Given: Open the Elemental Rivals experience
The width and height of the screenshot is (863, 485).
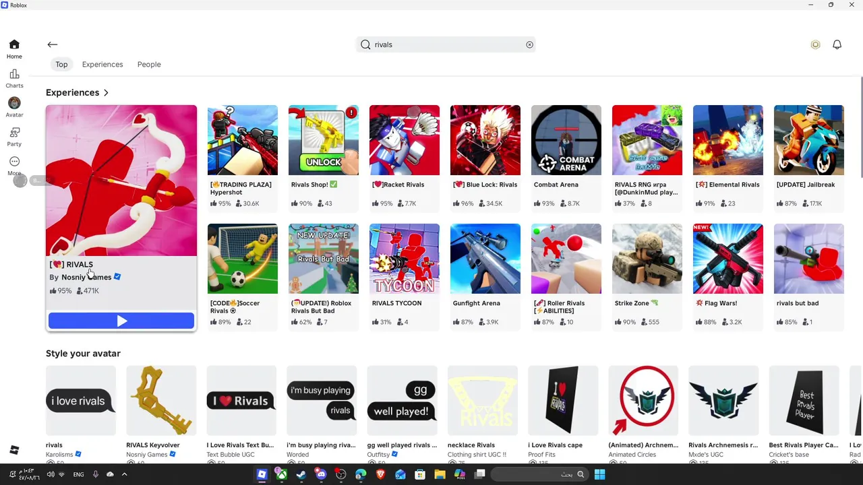Looking at the screenshot, I should (x=728, y=158).
